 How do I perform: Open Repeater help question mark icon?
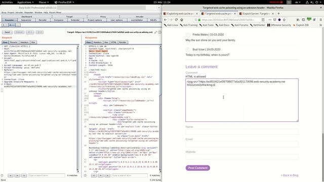159,32
